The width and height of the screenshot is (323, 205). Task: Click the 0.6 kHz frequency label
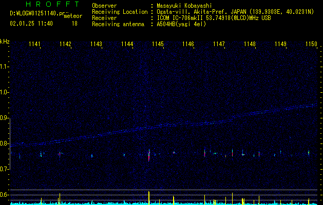(x=4, y=195)
